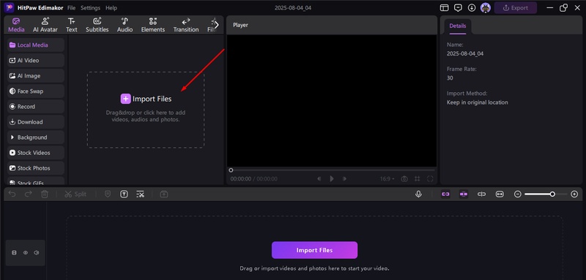
Task: Expand more tabs with the right chevron
Action: click(x=216, y=25)
